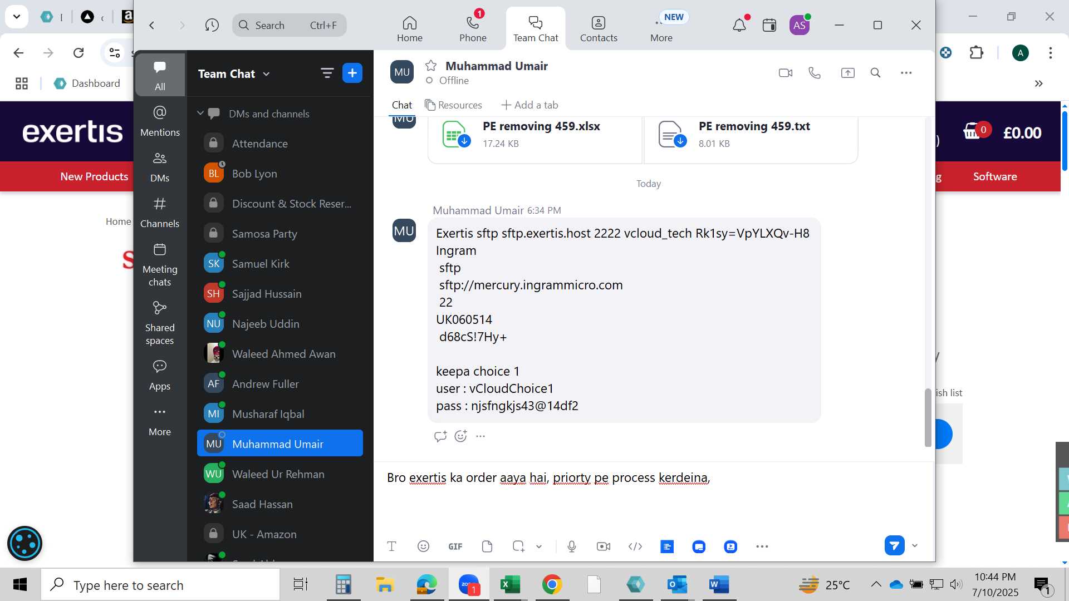Viewport: 1069px width, 601px height.
Task: Open the Samosa Party channel
Action: point(280,234)
